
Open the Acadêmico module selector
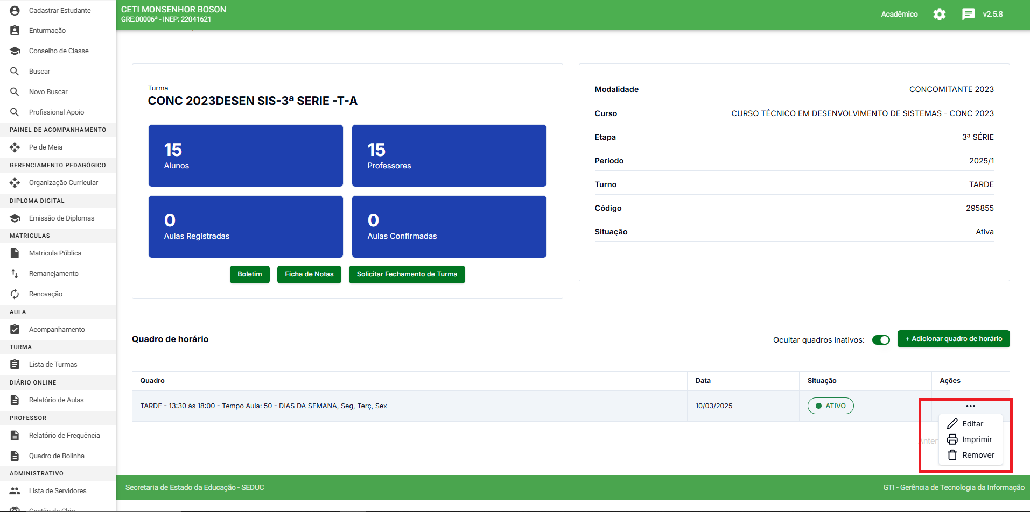tap(899, 15)
